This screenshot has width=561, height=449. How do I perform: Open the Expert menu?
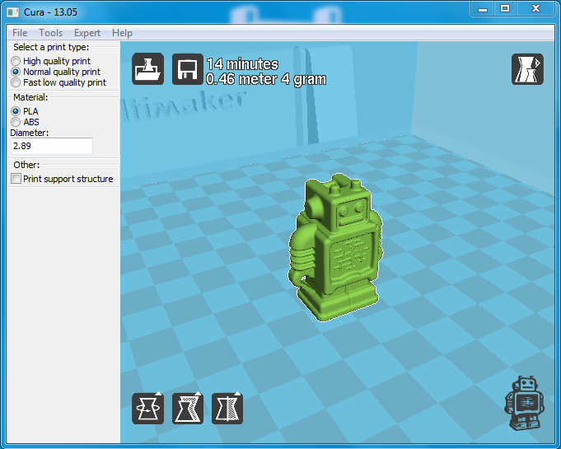(87, 33)
